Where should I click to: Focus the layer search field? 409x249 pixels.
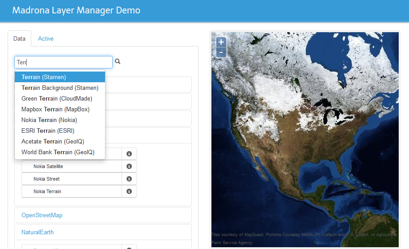[63, 62]
